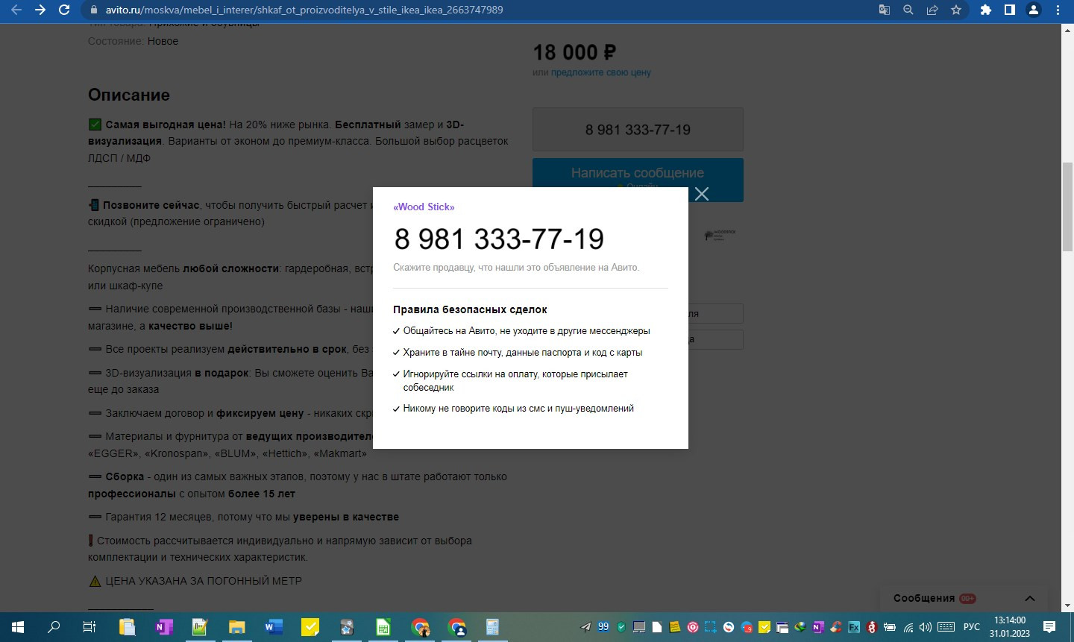
Task: Open Windows Start menu
Action: (18, 627)
